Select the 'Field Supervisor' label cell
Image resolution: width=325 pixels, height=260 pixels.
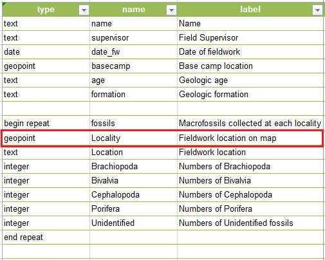coord(250,38)
